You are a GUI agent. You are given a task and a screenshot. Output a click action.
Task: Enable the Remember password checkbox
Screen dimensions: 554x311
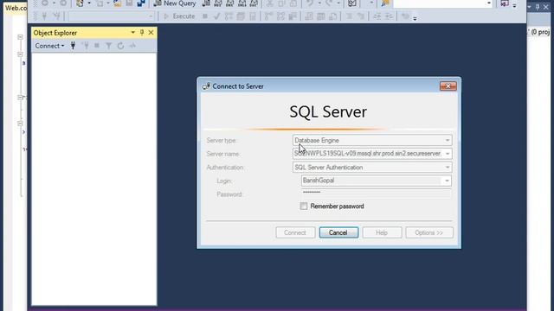[304, 206]
